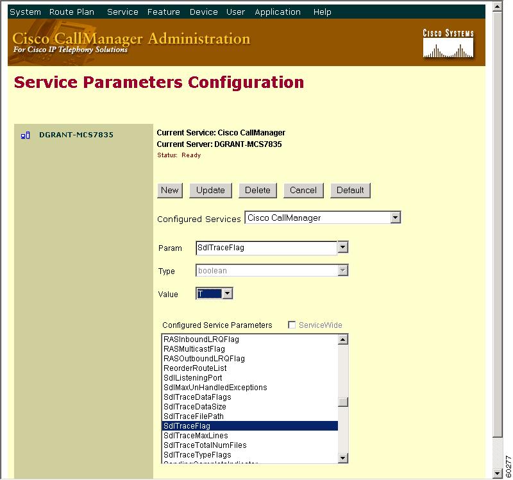This screenshot has height=480, width=513.
Task: Open the Configured Services dropdown
Action: [323, 218]
